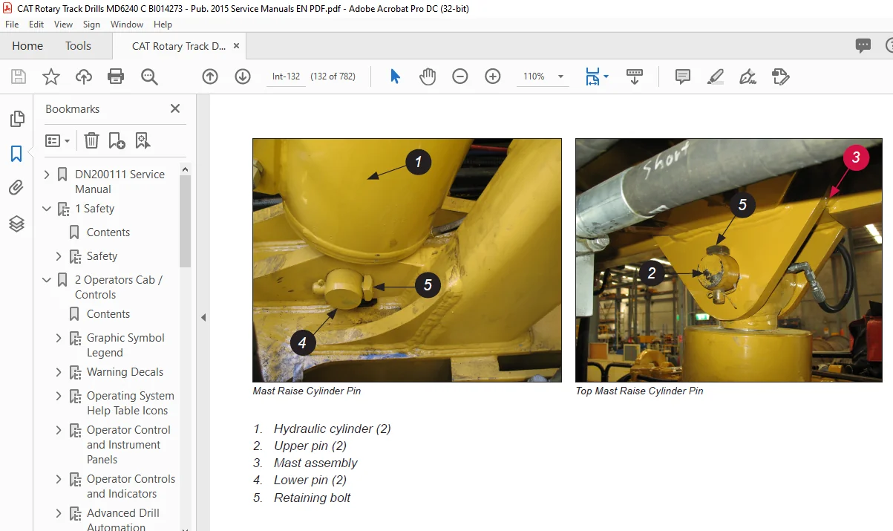Select the arrow selection tool

click(395, 76)
